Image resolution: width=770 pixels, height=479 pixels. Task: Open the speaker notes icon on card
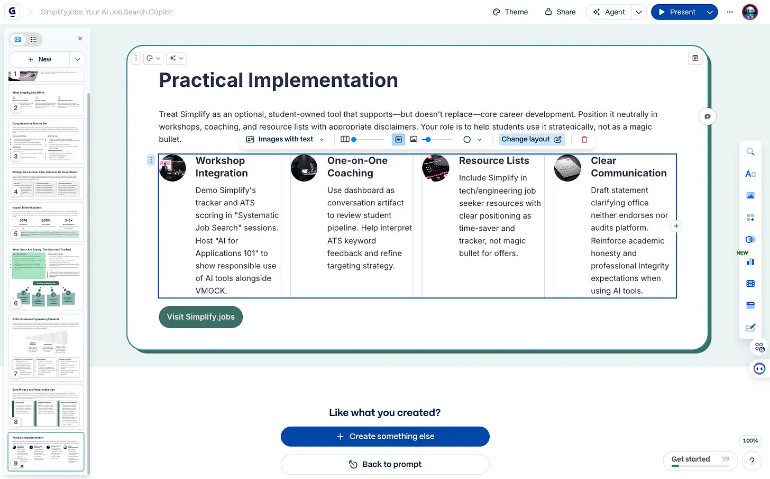[695, 58]
